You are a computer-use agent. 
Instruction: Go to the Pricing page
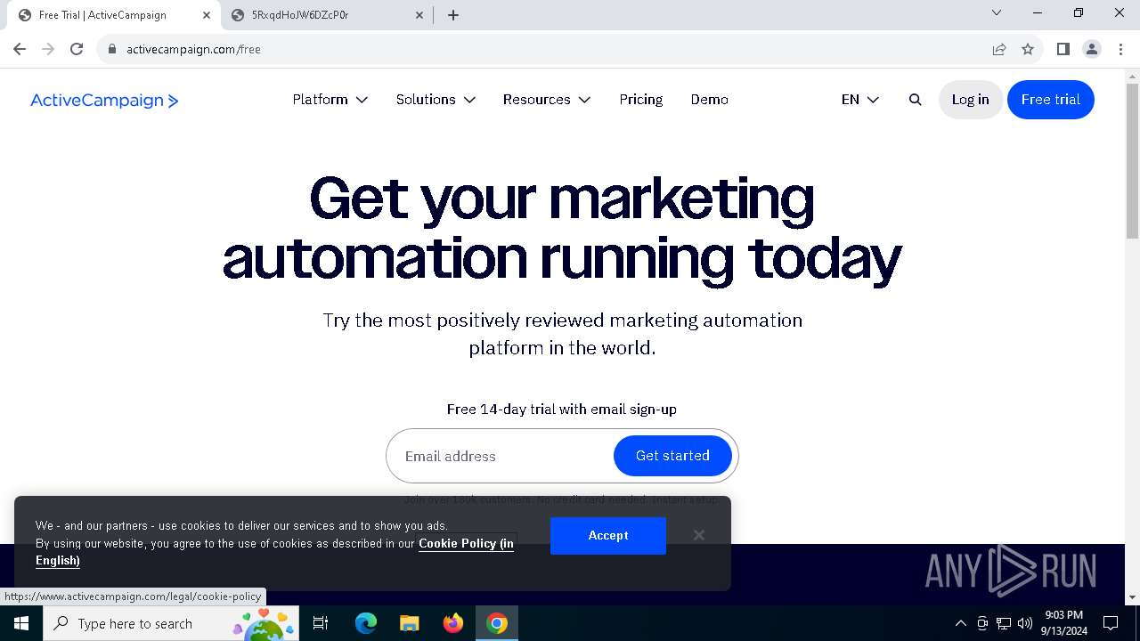point(641,100)
